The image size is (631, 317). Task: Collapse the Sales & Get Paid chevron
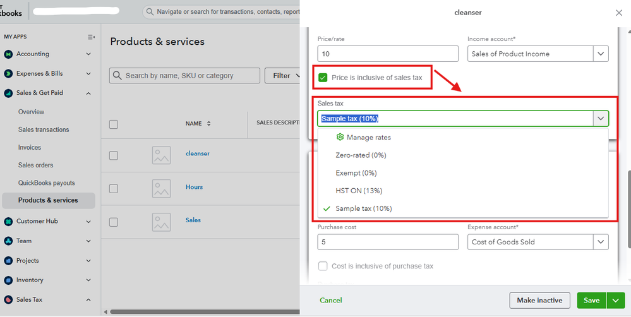pyautogui.click(x=88, y=93)
